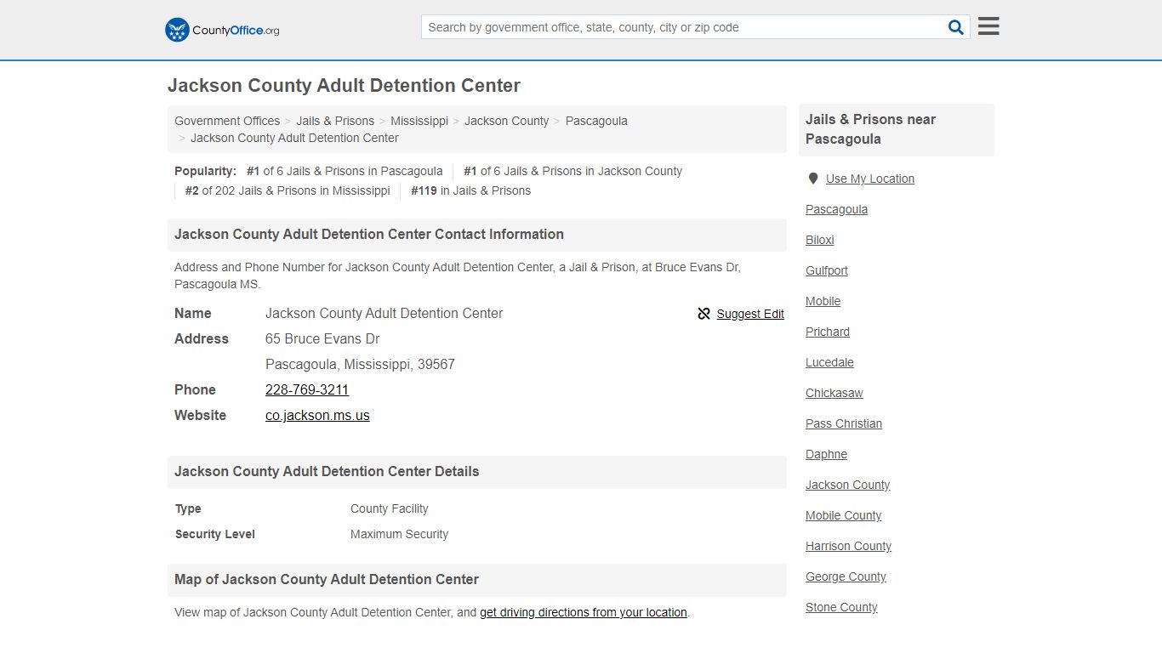The height and width of the screenshot is (653, 1162).
Task: Call phone number 228-769-3211
Action: pos(307,389)
